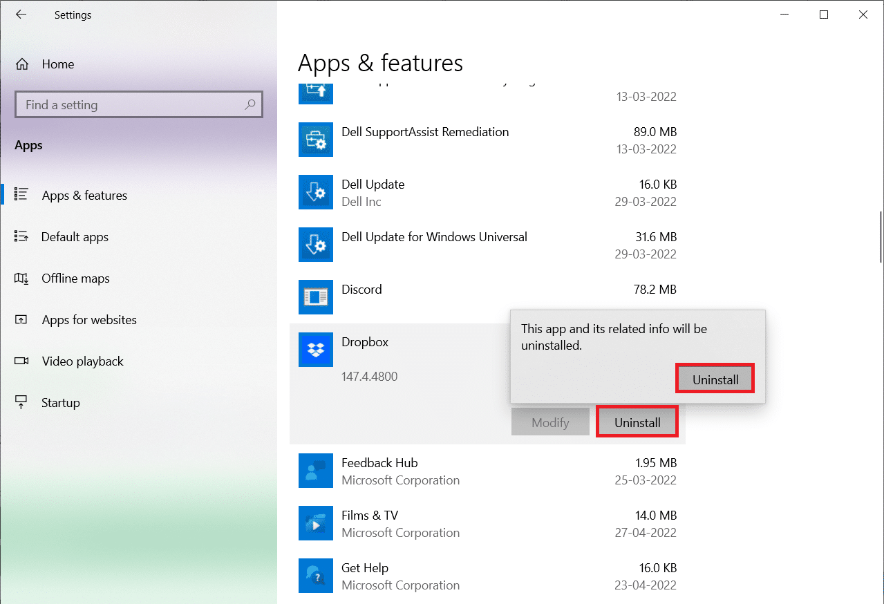Minimize the Settings window

(784, 15)
